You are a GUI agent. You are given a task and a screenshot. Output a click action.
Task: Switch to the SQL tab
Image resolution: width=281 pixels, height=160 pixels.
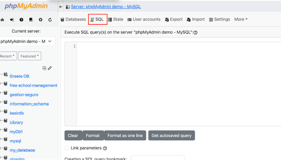click(98, 19)
